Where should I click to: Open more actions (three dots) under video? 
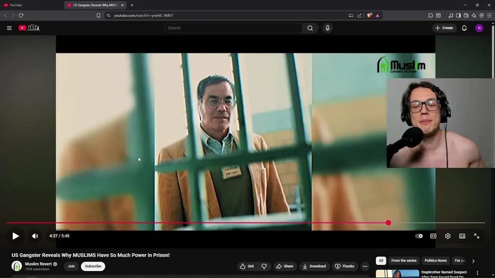[365, 266]
